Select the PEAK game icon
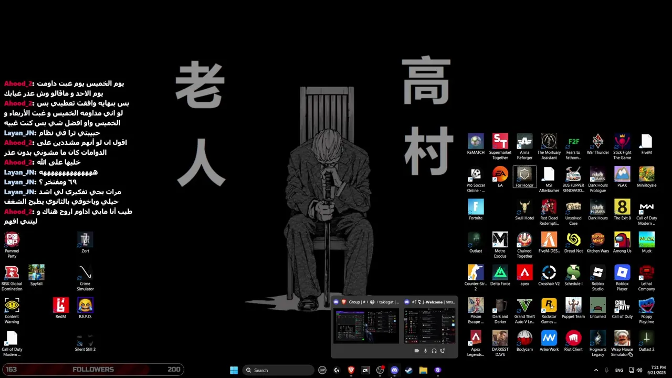Viewport: 672px width, 378px height. tap(622, 177)
